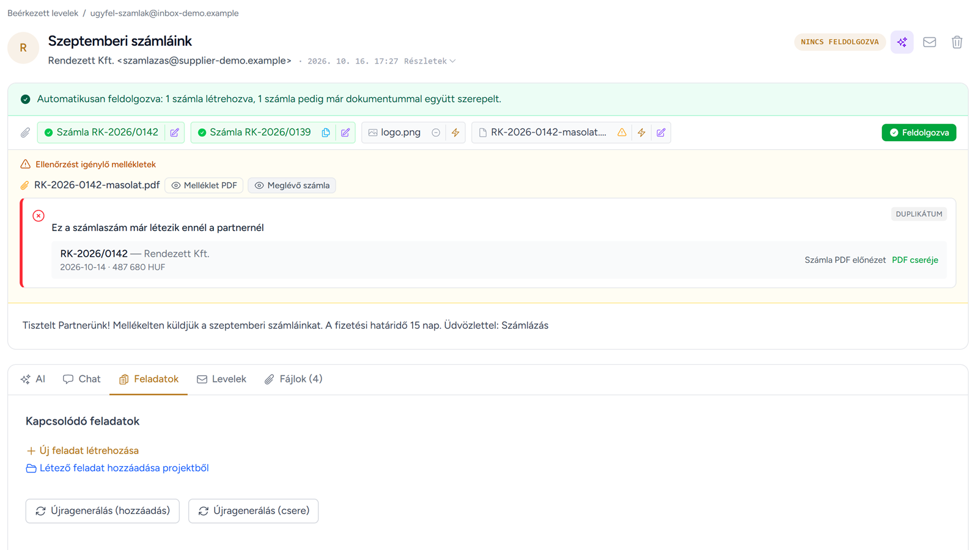Viewport: 978px width, 550px height.
Task: Click the copy icon on Számla RK-2026/0139
Action: [x=326, y=133]
